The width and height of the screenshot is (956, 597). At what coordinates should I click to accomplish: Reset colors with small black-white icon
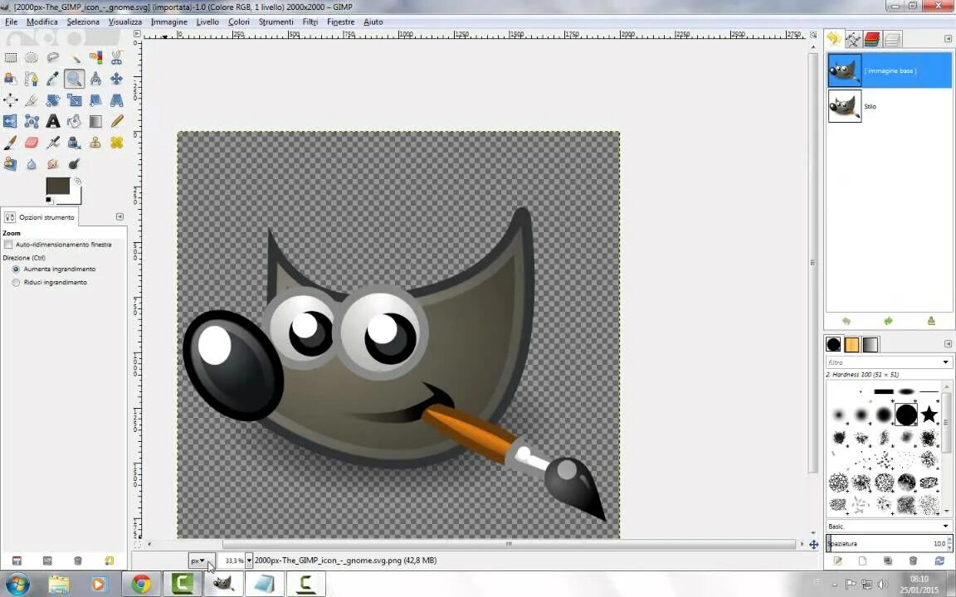(x=49, y=200)
